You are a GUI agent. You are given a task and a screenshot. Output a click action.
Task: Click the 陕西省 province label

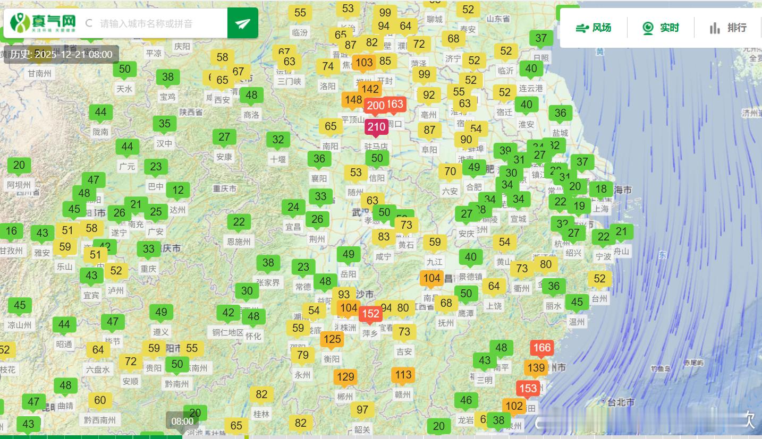point(191,112)
